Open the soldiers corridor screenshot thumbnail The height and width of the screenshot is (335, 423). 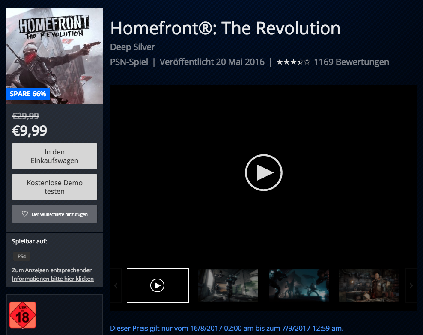(228, 285)
